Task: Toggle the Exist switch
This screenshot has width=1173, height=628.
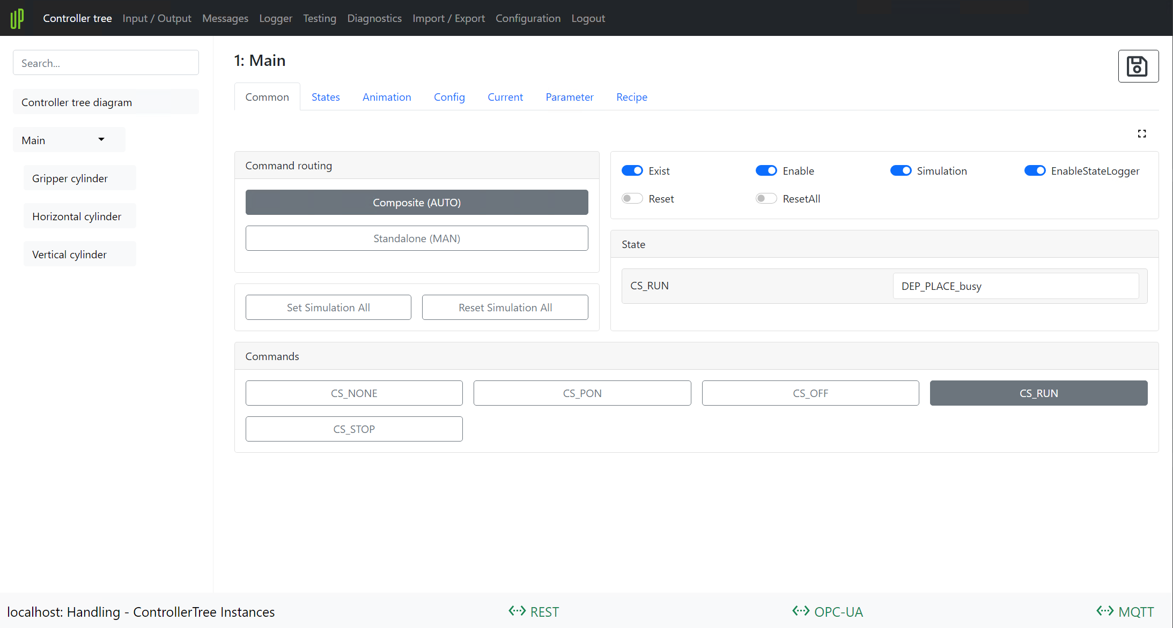Action: coord(632,171)
